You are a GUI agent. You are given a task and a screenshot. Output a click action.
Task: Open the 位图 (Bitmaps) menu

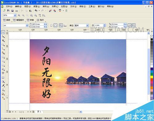(64, 6)
